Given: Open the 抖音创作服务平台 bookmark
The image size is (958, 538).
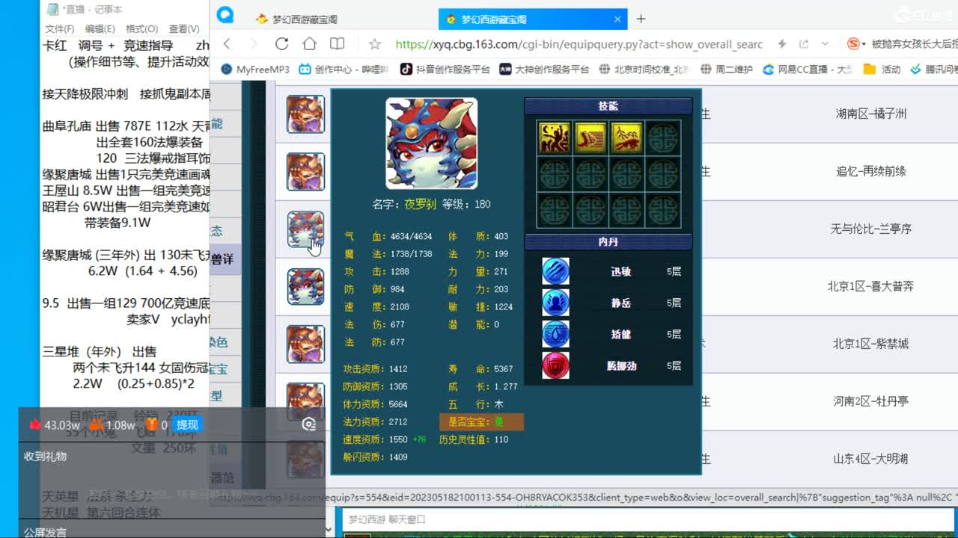Looking at the screenshot, I should 445,69.
